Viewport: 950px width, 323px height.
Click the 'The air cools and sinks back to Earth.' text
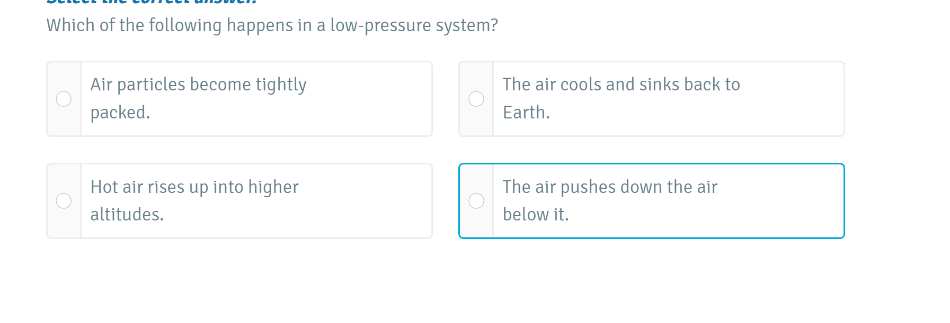pyautogui.click(x=621, y=85)
